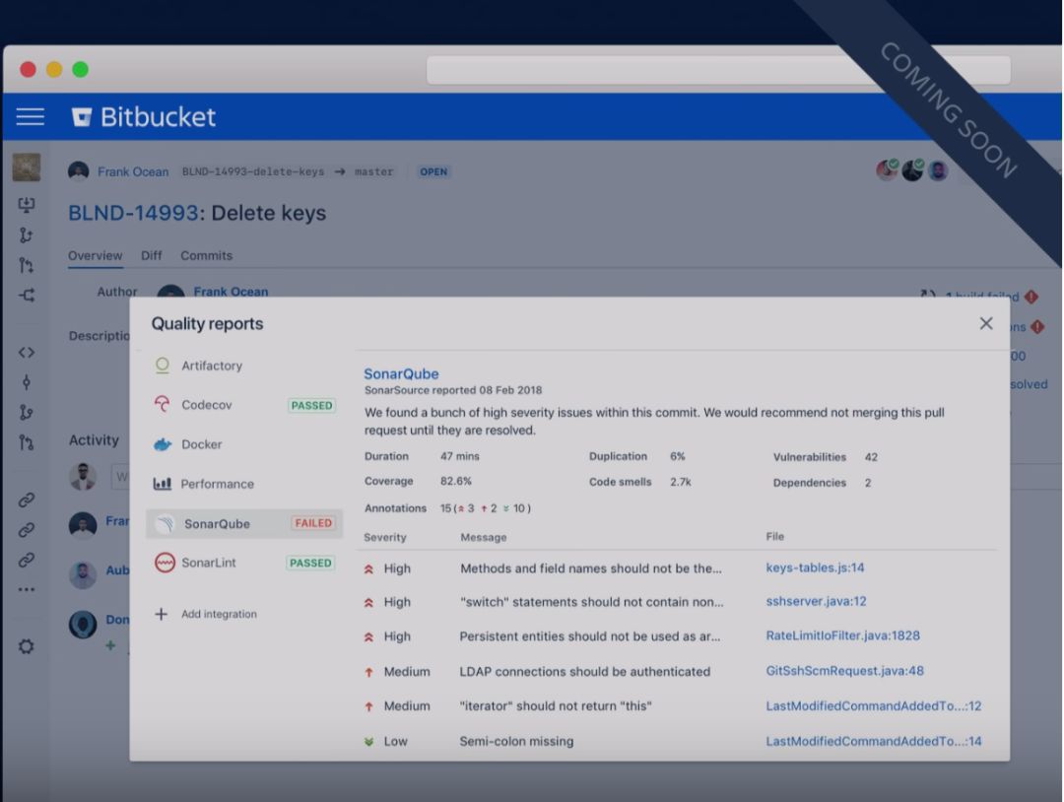The image size is (1064, 802).
Task: Click the Severity column header
Action: tap(385, 537)
